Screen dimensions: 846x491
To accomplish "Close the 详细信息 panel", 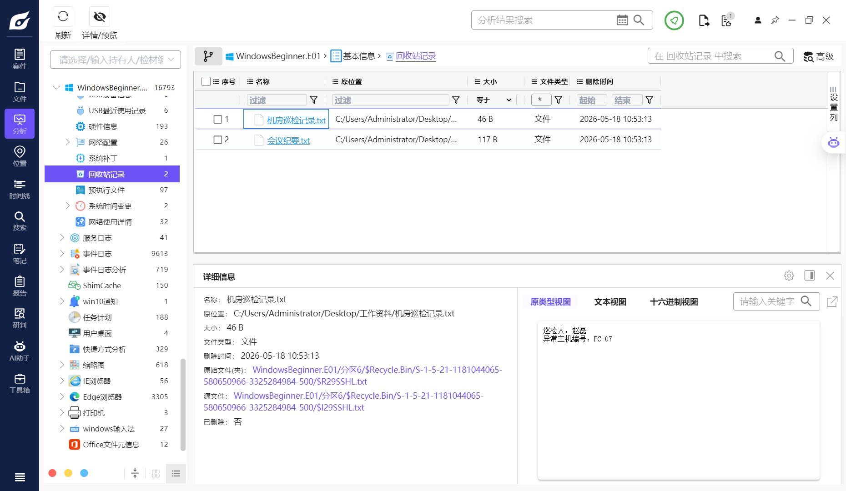I will click(830, 276).
